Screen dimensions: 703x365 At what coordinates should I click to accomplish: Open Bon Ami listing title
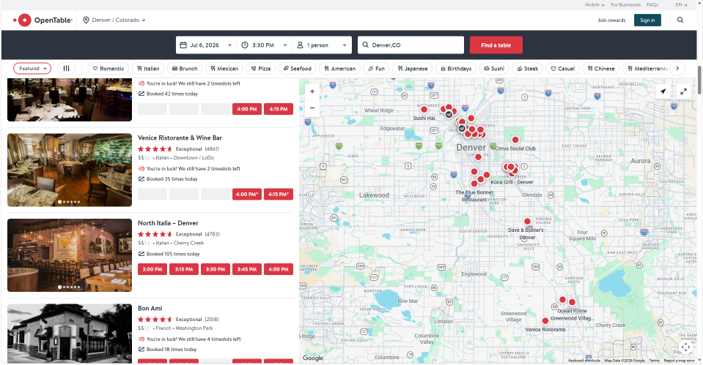point(150,308)
